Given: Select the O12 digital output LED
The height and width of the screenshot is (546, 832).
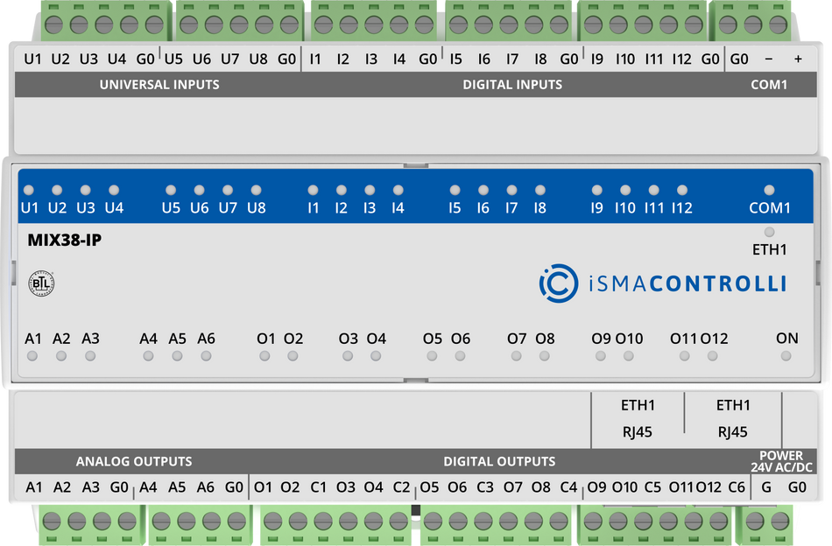Looking at the screenshot, I should 713,356.
